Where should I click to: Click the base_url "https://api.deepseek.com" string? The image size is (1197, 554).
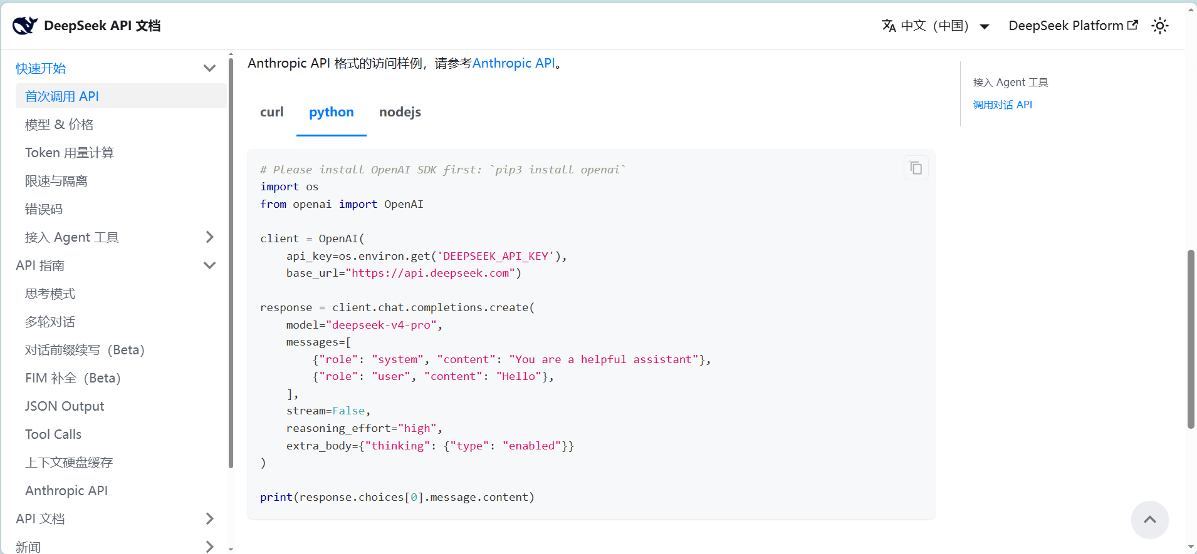[x=430, y=273]
